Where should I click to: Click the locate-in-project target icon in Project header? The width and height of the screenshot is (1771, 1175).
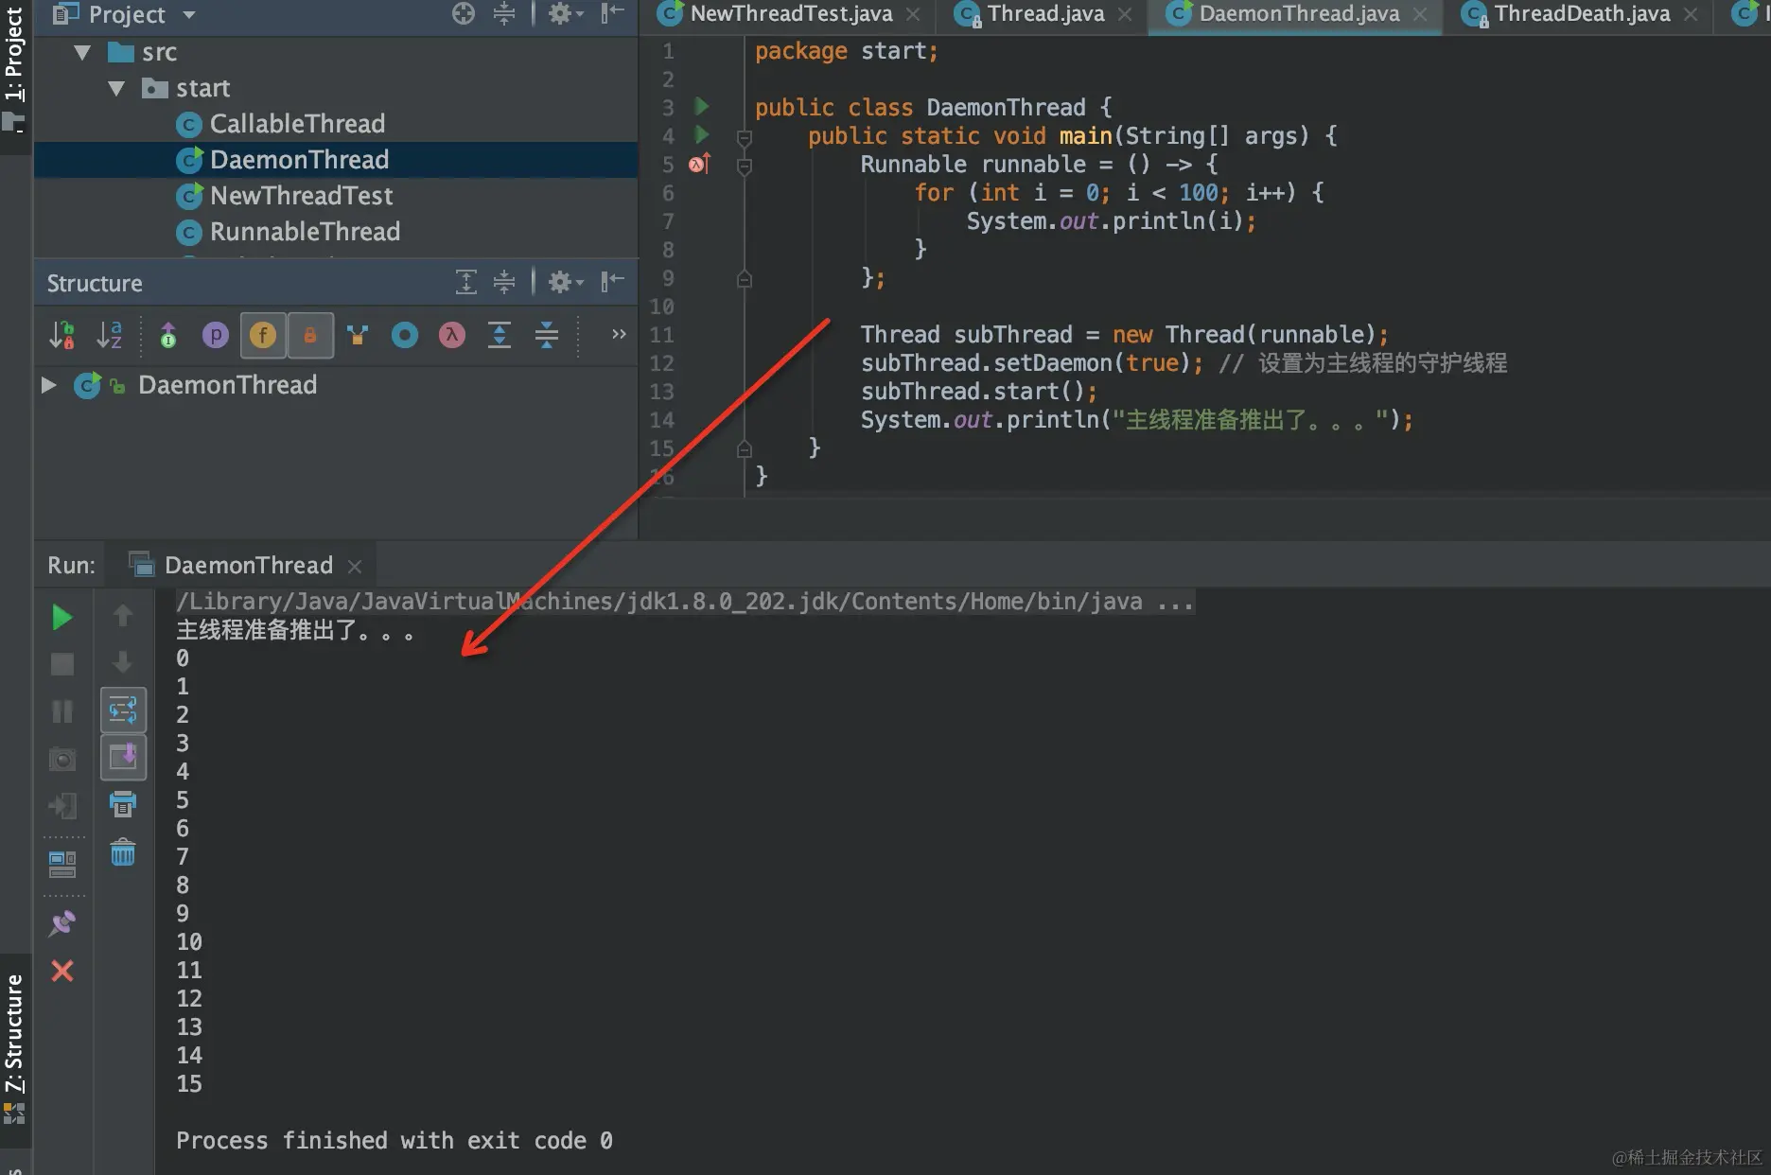coord(464,13)
